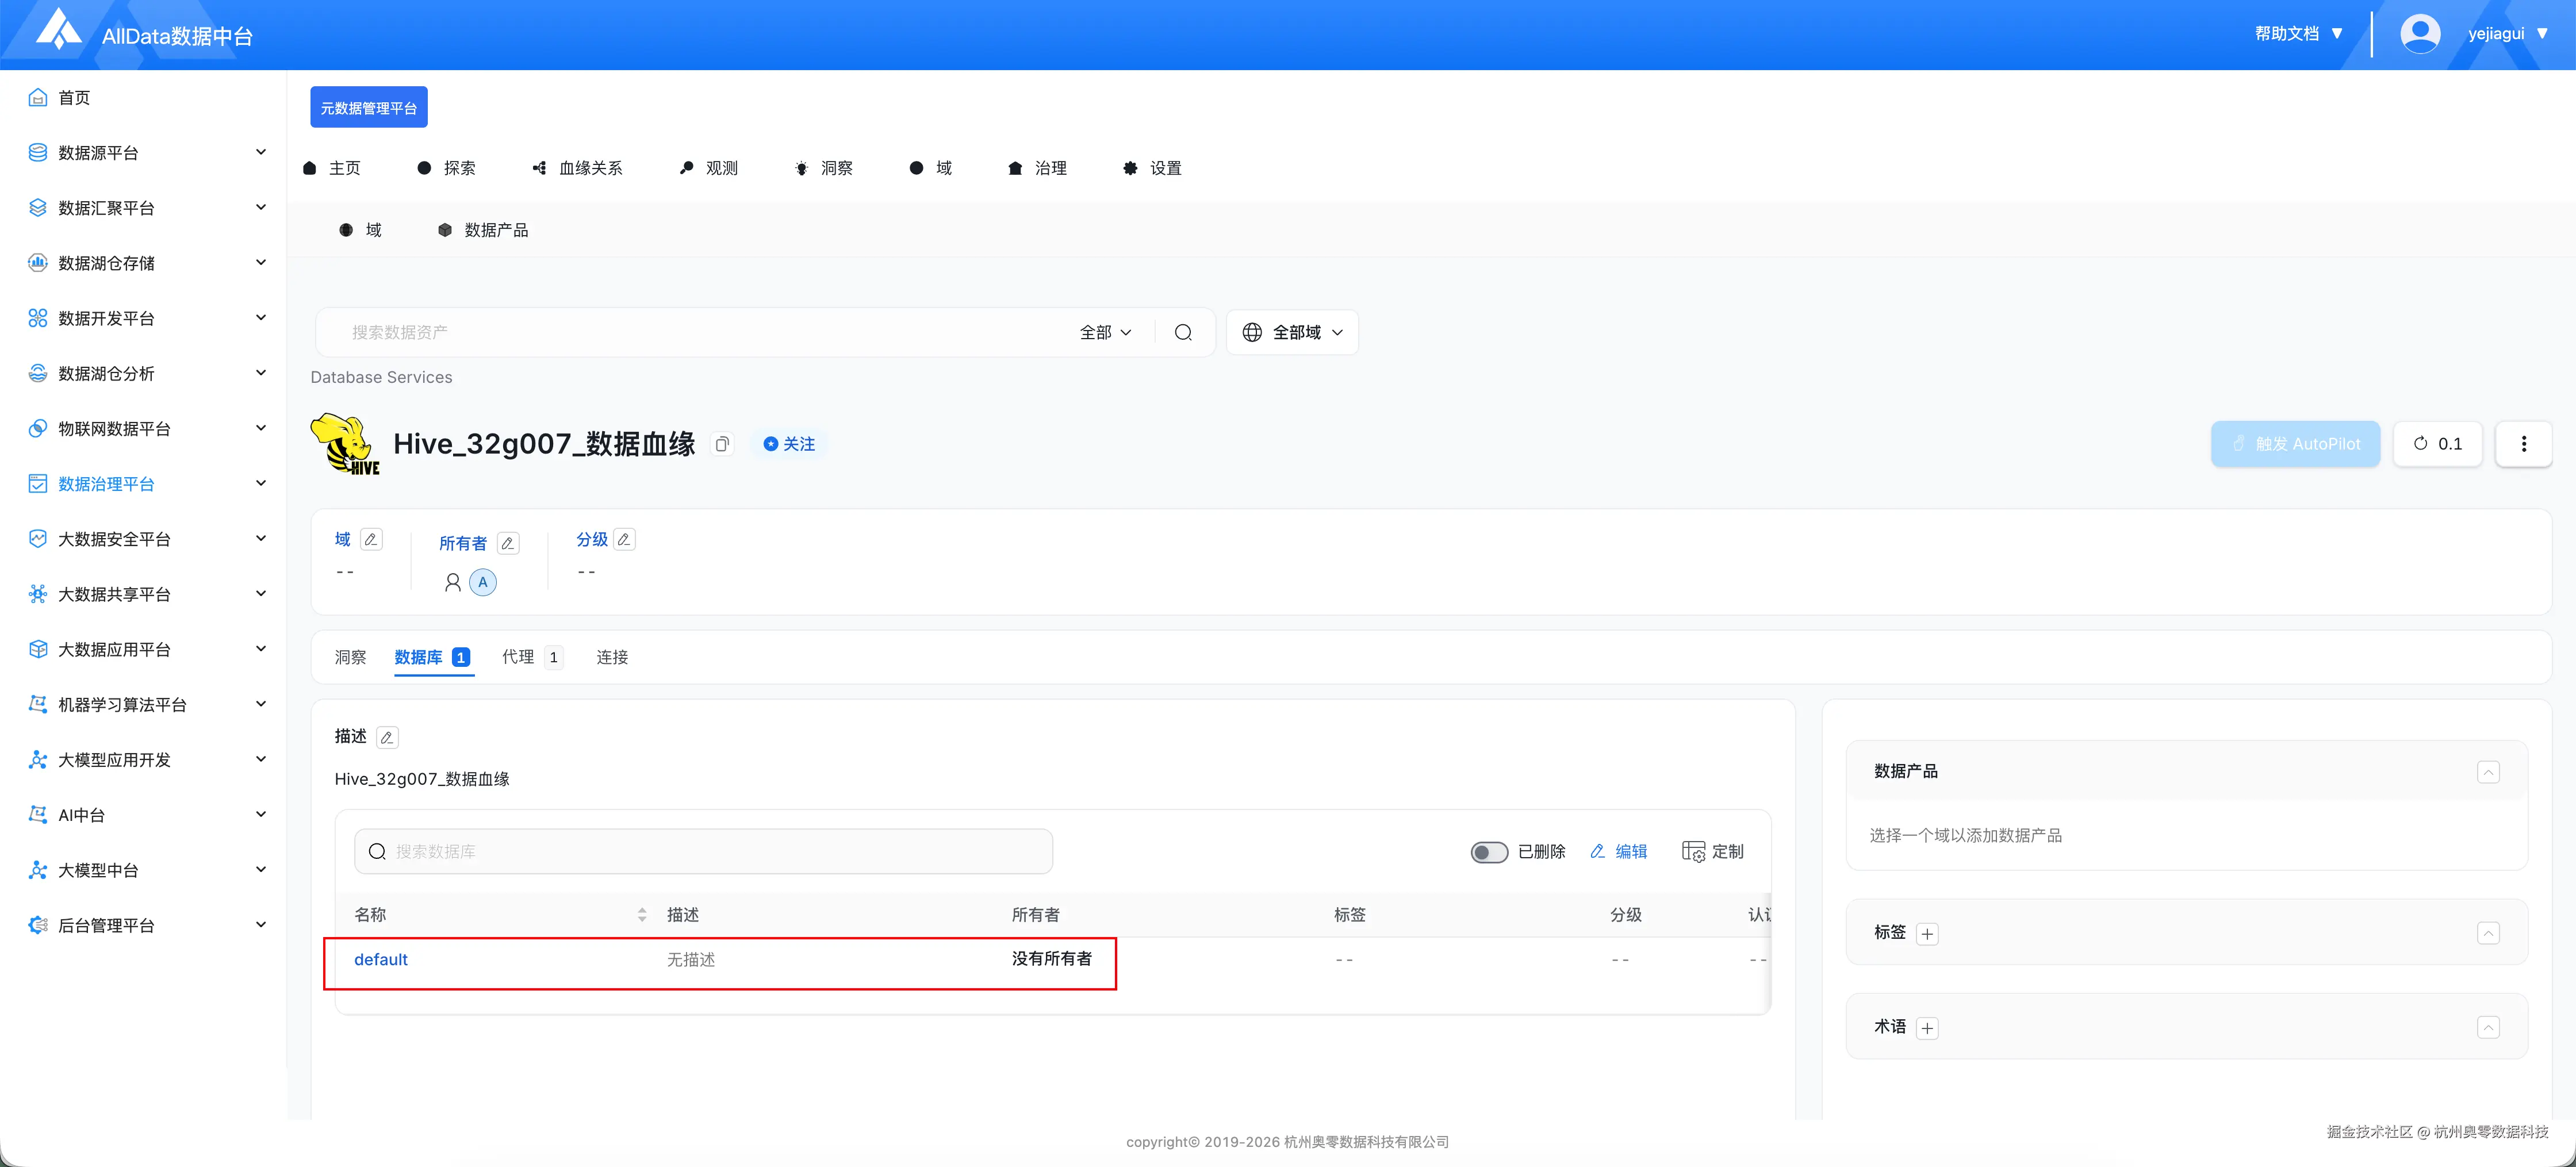Open the 设置 menu item
This screenshot has height=1167, width=2576.
pyautogui.click(x=1153, y=168)
